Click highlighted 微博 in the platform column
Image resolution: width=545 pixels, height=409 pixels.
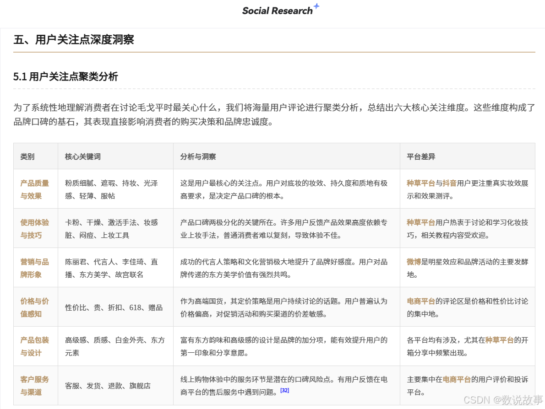pyautogui.click(x=414, y=261)
